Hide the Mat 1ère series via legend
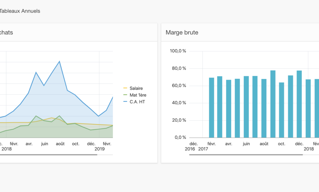The height and width of the screenshot is (192, 319). pos(138,95)
